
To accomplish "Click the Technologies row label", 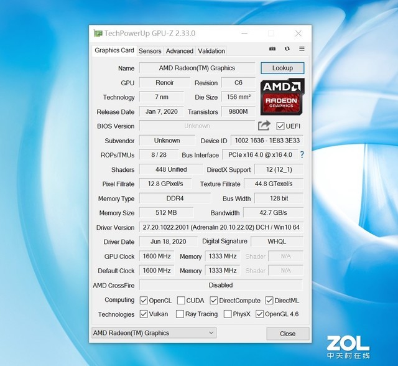I will point(116,314).
